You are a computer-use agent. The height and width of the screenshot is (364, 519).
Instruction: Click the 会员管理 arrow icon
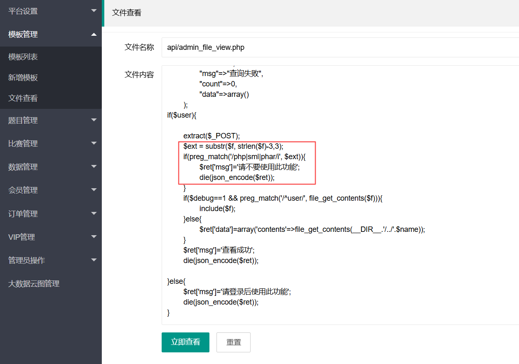point(93,190)
